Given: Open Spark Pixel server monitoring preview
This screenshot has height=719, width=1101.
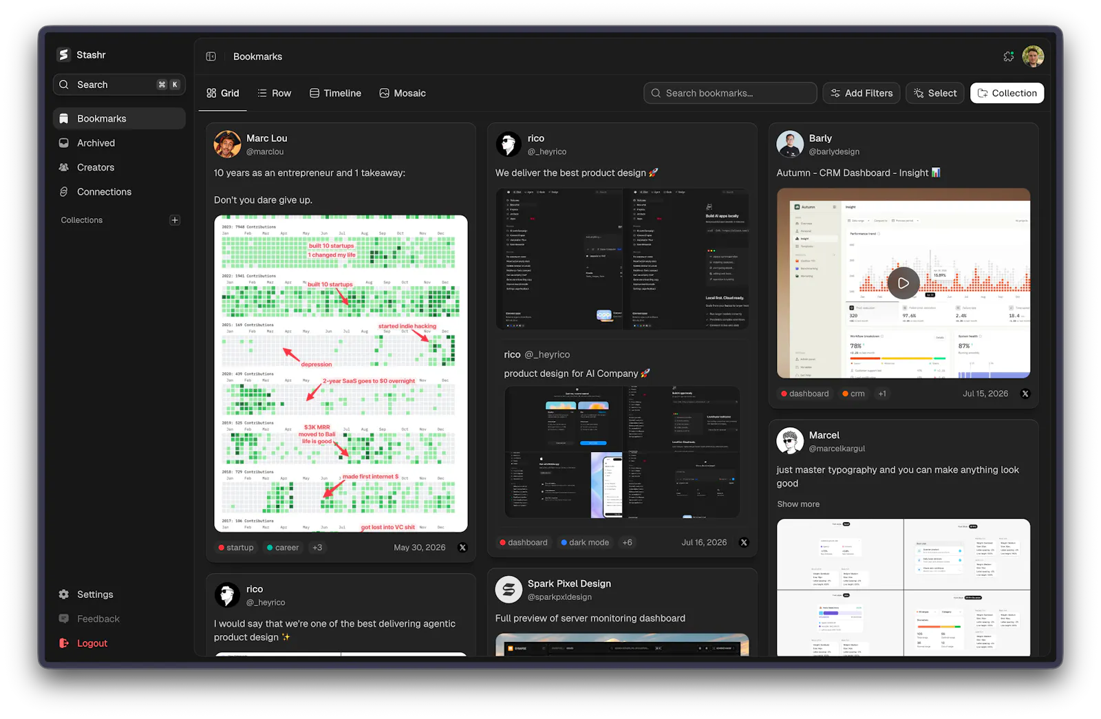Looking at the screenshot, I should (x=622, y=645).
